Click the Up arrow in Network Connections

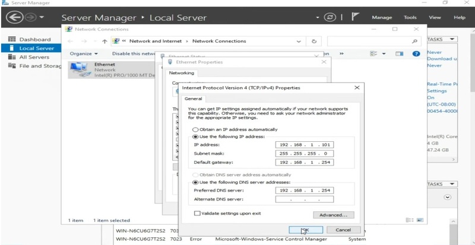tap(104, 41)
